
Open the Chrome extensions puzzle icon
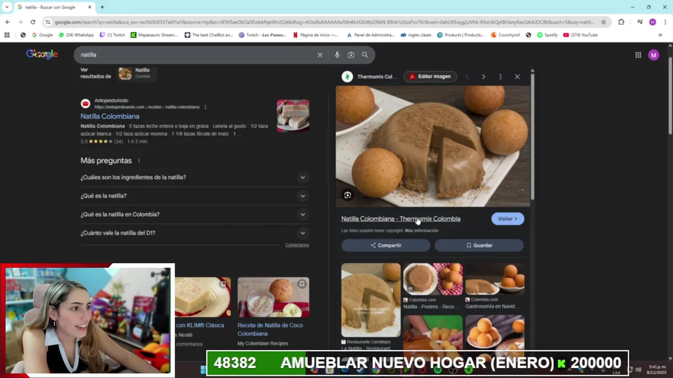pyautogui.click(x=621, y=22)
